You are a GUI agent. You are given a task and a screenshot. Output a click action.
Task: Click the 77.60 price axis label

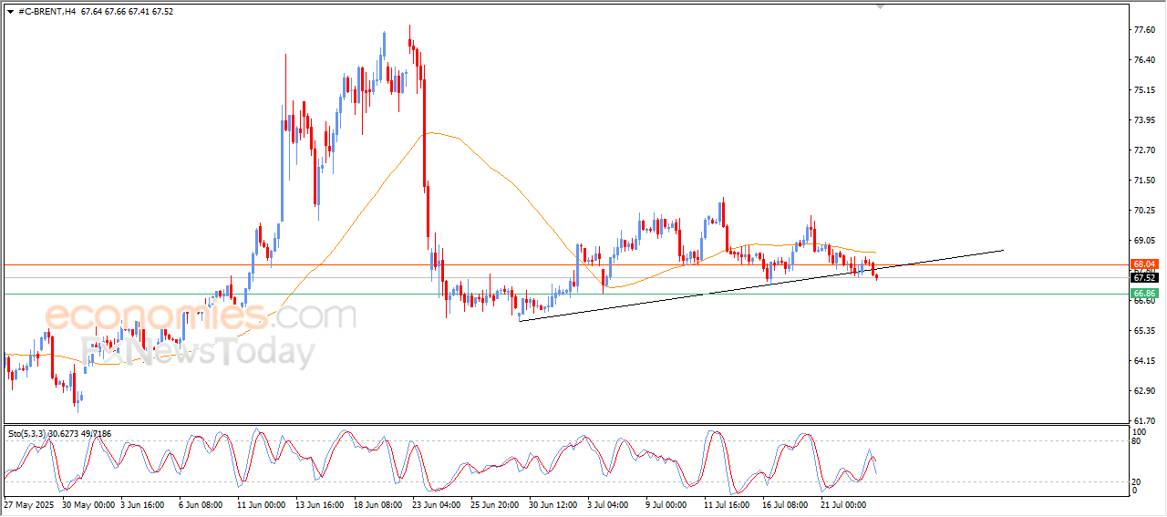point(1144,30)
